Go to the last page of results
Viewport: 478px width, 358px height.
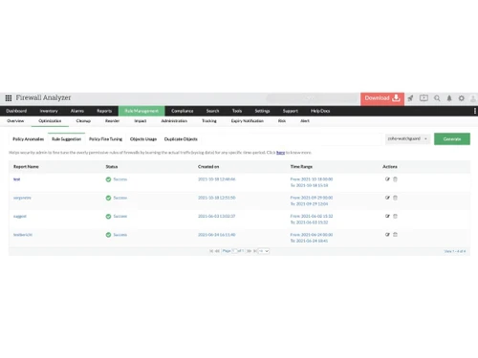254,251
